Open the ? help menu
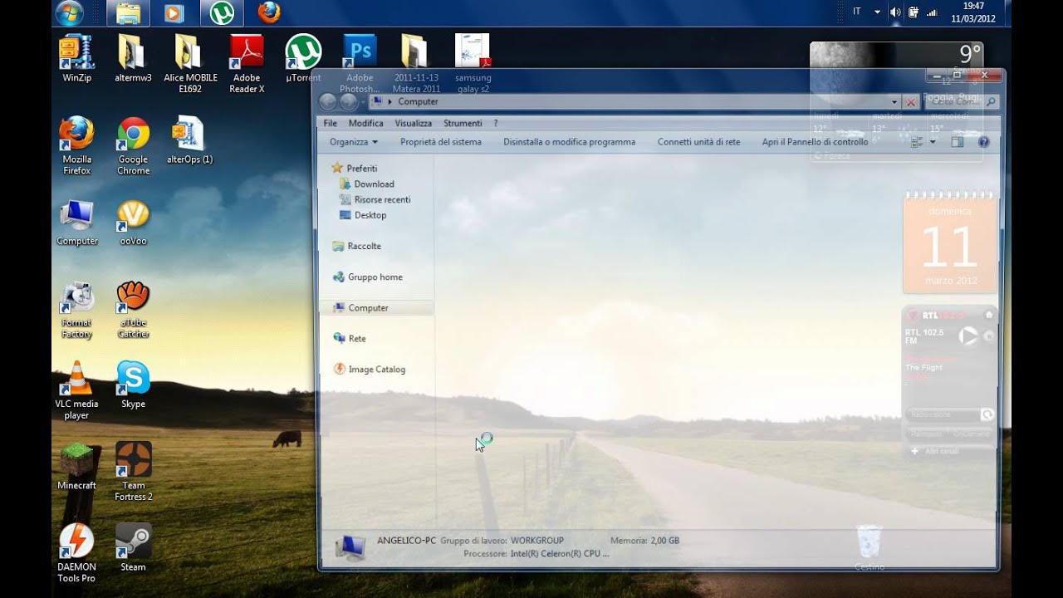Screen dimensions: 1063x598 [496, 123]
